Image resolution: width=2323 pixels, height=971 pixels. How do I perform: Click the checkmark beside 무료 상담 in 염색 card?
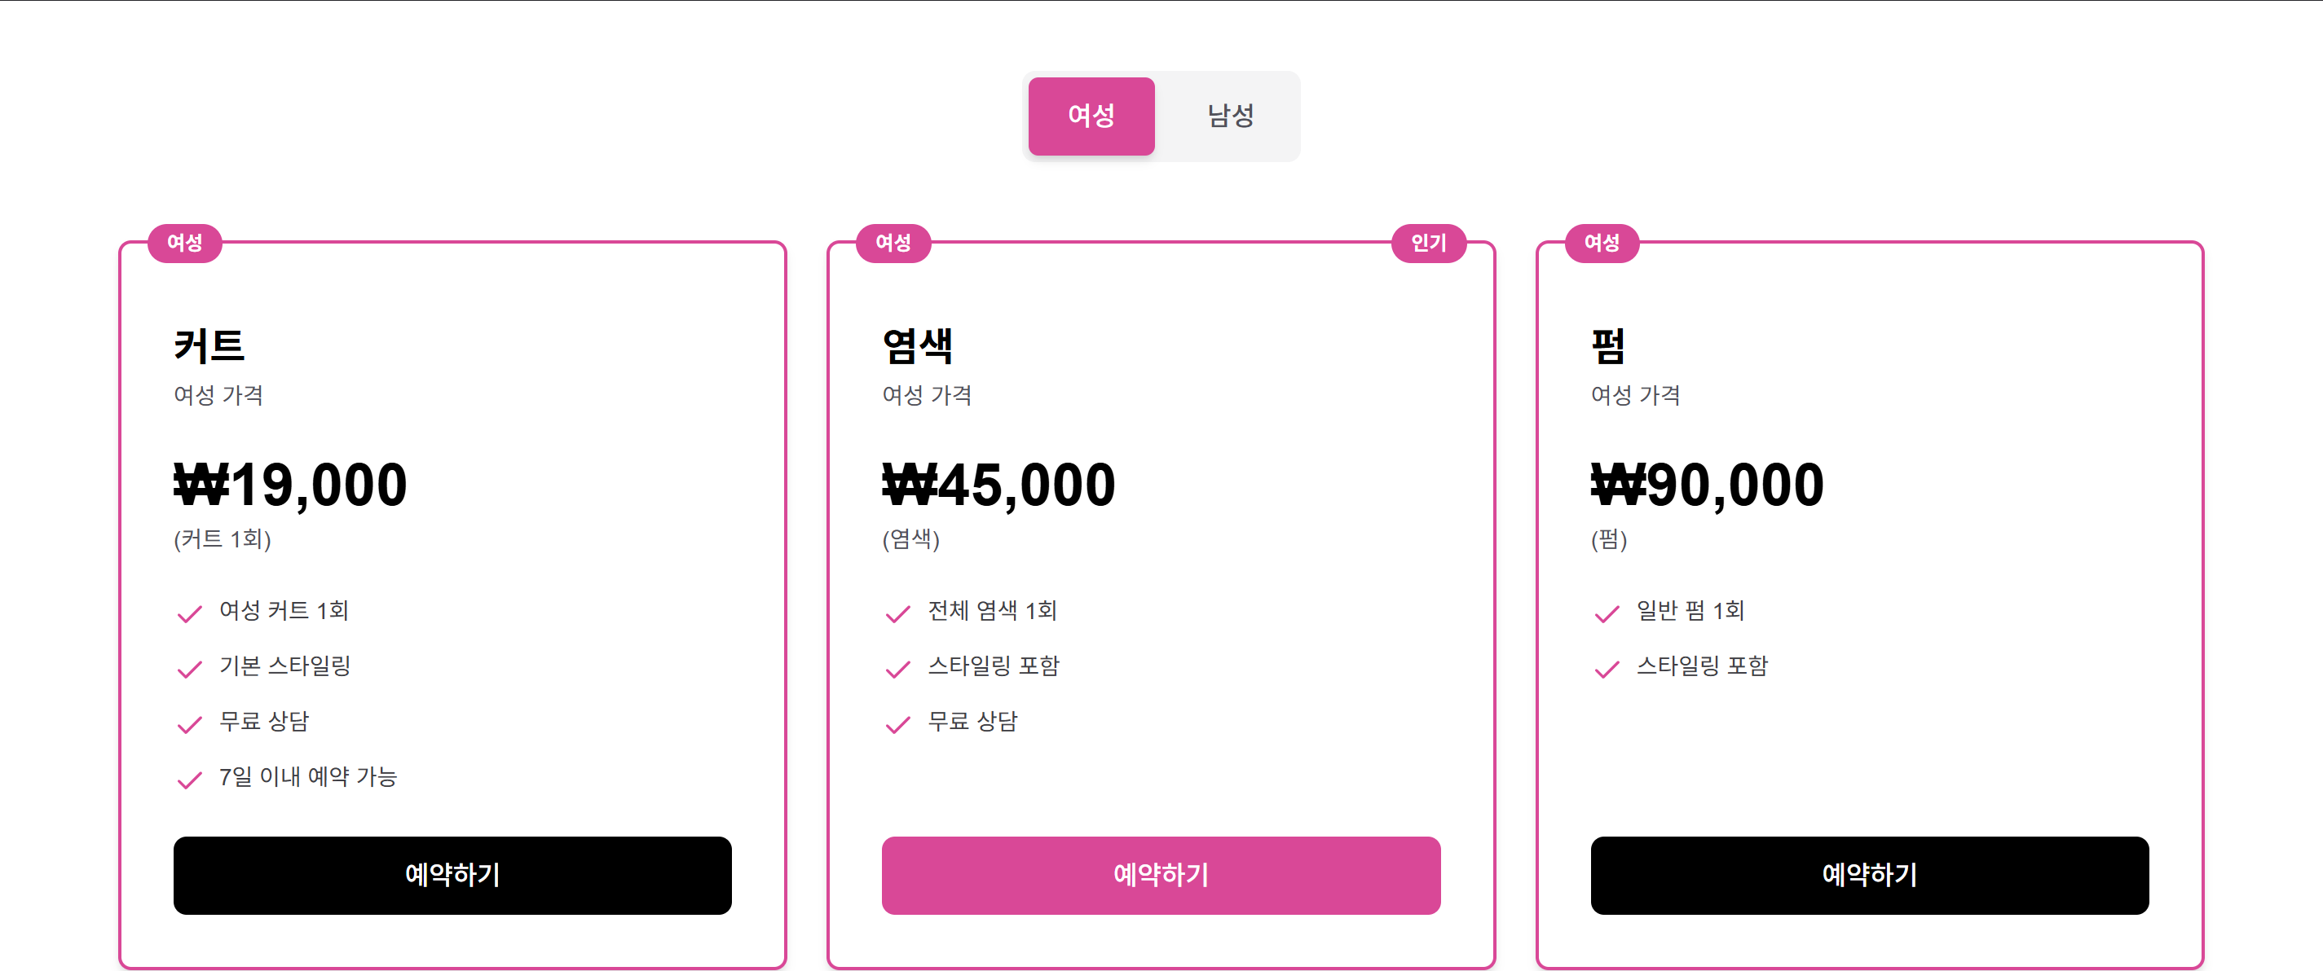pos(897,725)
